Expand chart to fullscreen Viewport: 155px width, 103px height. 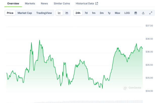pyautogui.click(x=151, y=13)
